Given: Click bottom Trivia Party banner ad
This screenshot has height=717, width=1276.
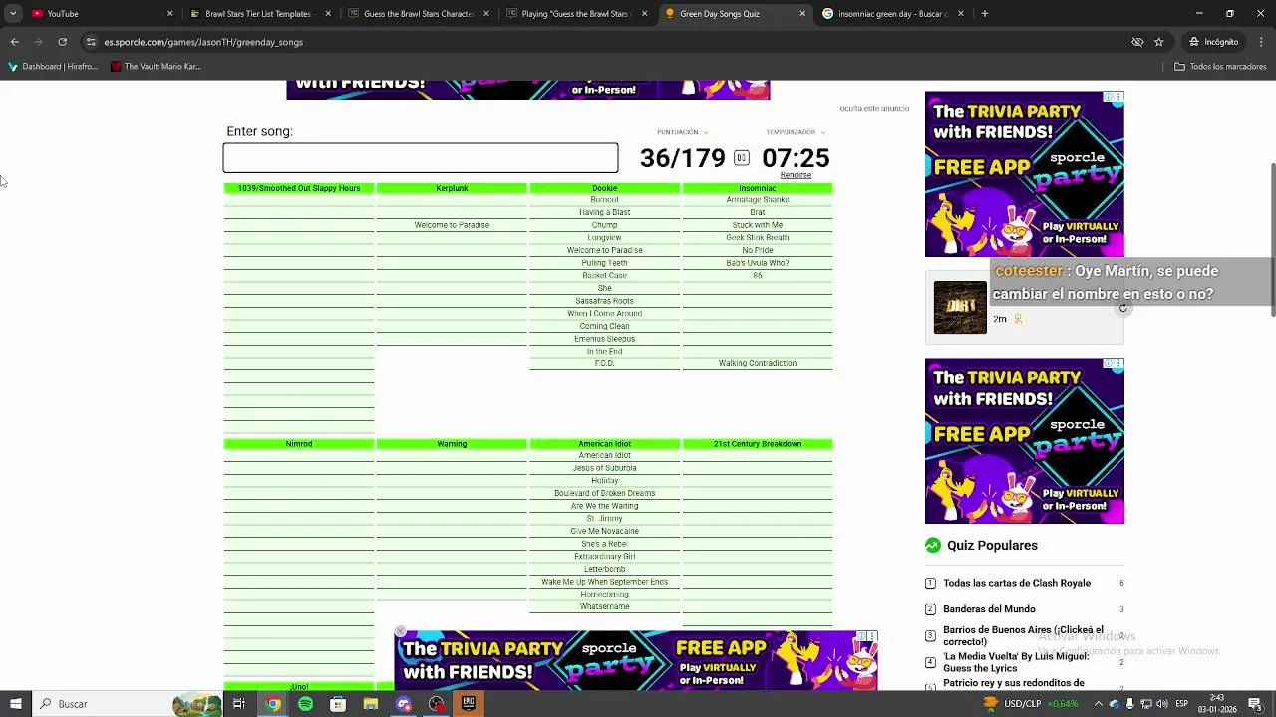Looking at the screenshot, I should [x=635, y=660].
